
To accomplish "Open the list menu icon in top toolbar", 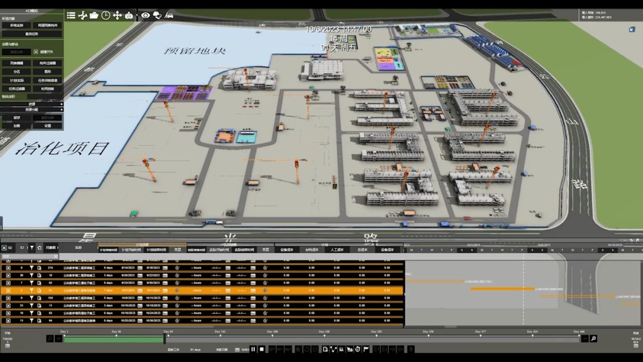I will tap(71, 15).
